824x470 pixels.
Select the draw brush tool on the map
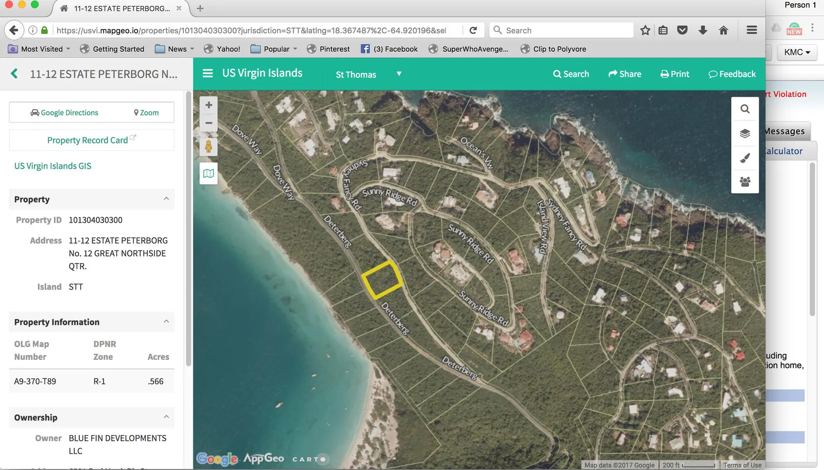tap(745, 158)
